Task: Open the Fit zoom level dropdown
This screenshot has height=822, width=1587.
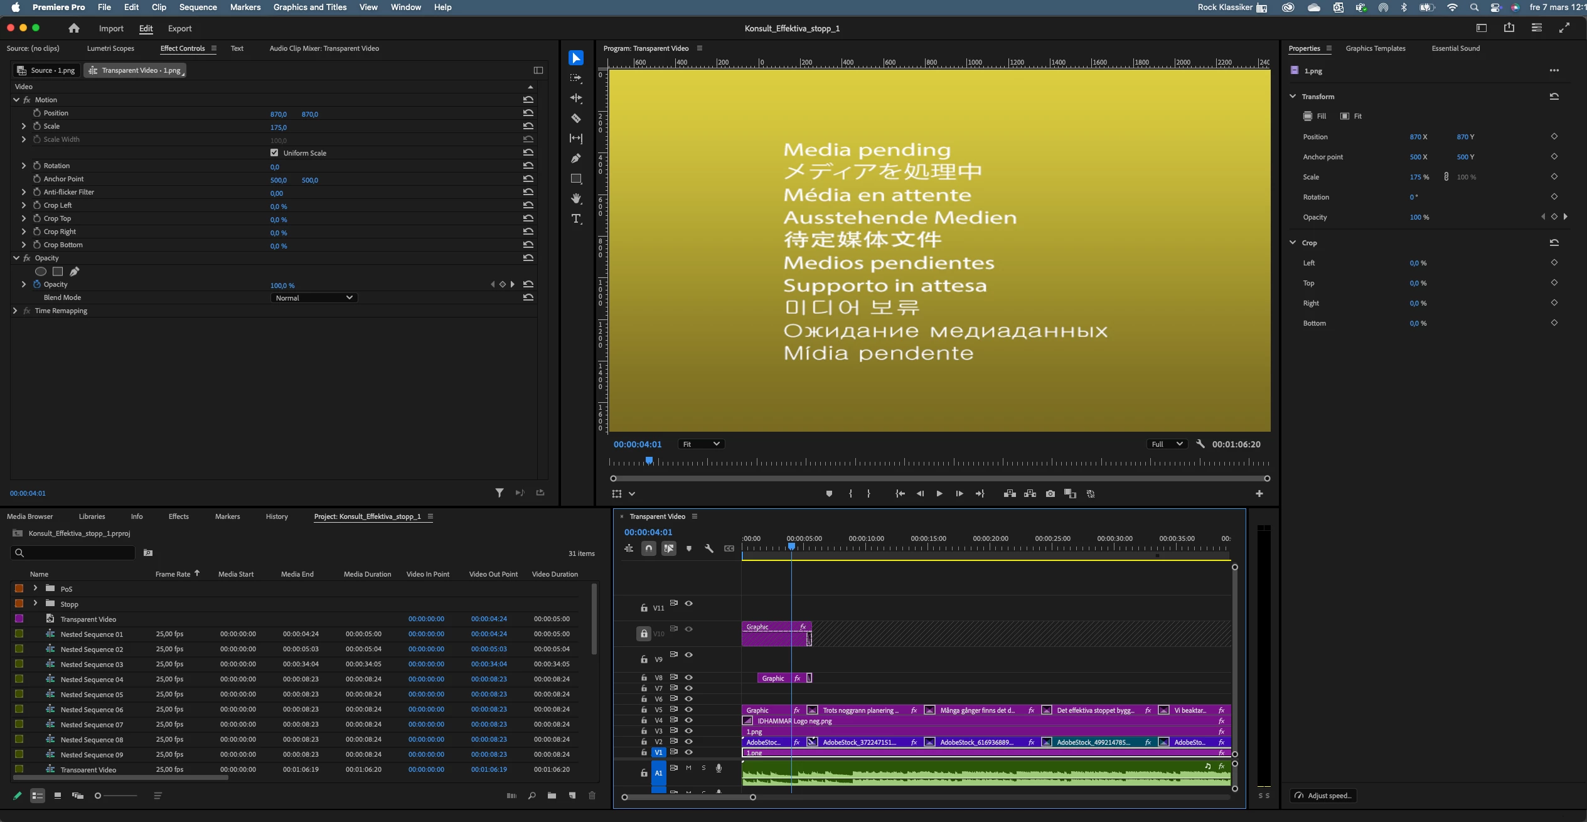Action: pyautogui.click(x=701, y=444)
